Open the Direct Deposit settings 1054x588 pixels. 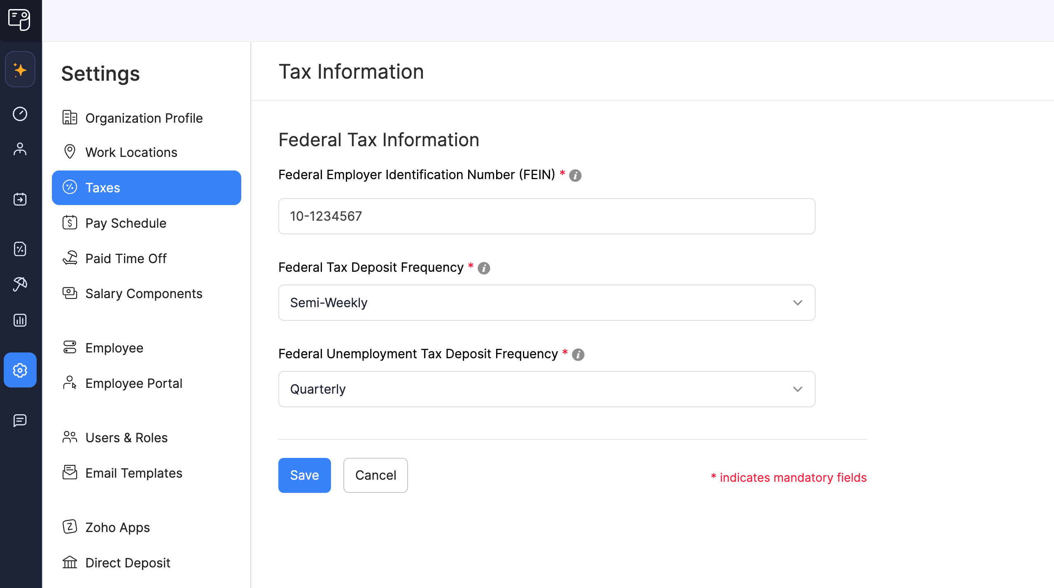click(x=127, y=562)
